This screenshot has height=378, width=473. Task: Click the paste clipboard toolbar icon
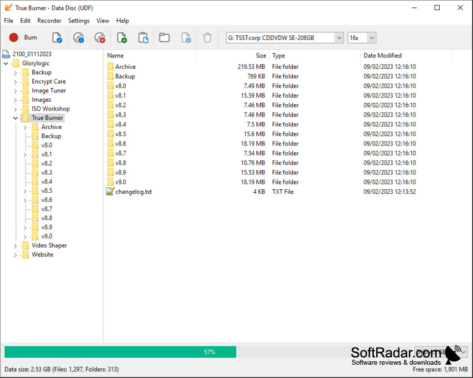click(143, 37)
